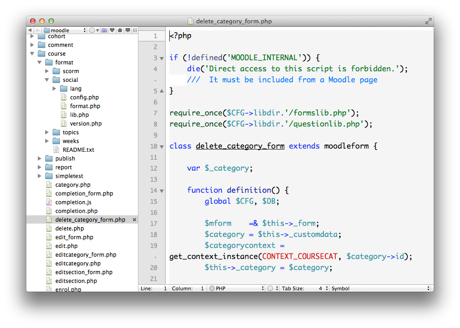Viewport: 460px width, 328px height.
Task: Expand the scorm folder
Action: tap(47, 71)
